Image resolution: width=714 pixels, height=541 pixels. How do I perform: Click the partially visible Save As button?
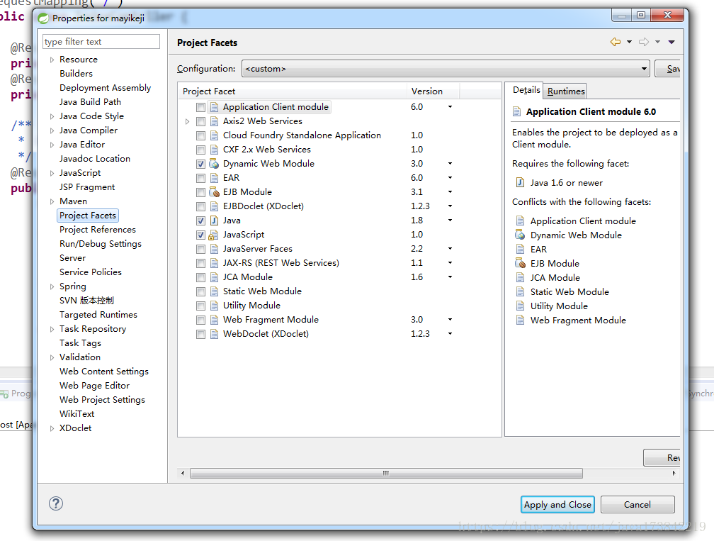tap(667, 69)
